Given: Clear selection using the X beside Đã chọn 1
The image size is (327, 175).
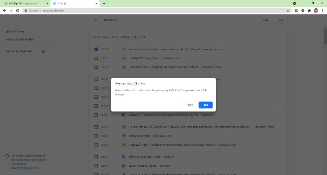Looking at the screenshot, I should [x=95, y=20].
